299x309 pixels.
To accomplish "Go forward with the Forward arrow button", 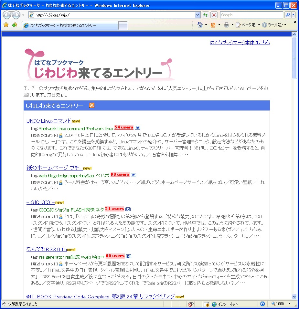I will point(16,15).
